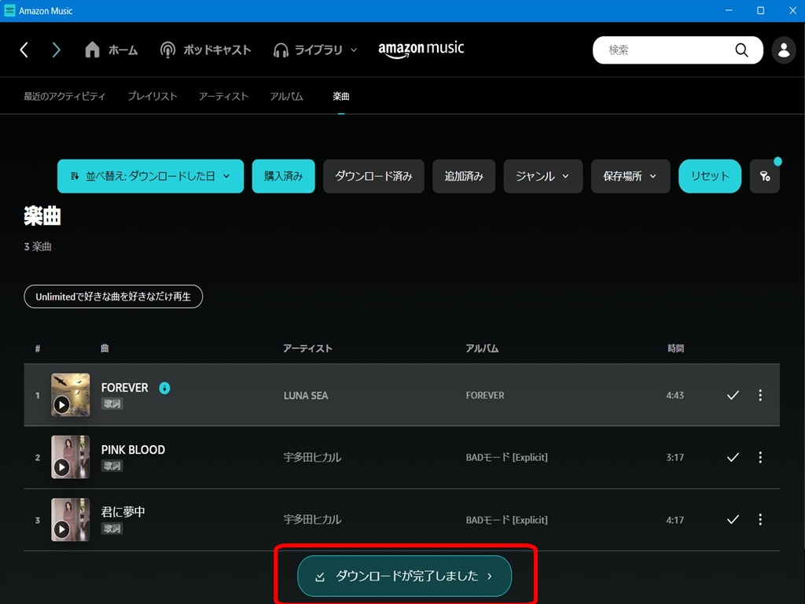This screenshot has width=805, height=604.
Task: Toggle the 購入済み filter
Action: 283,176
